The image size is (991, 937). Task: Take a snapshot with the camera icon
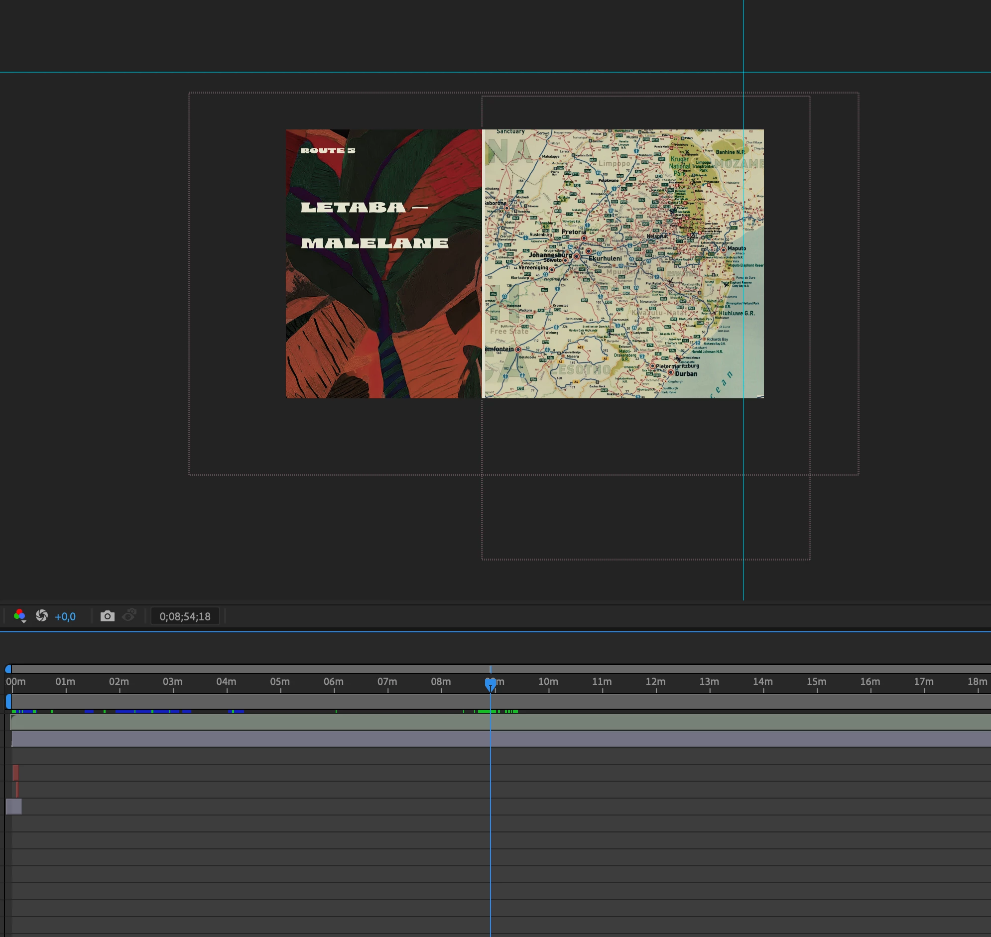click(107, 616)
